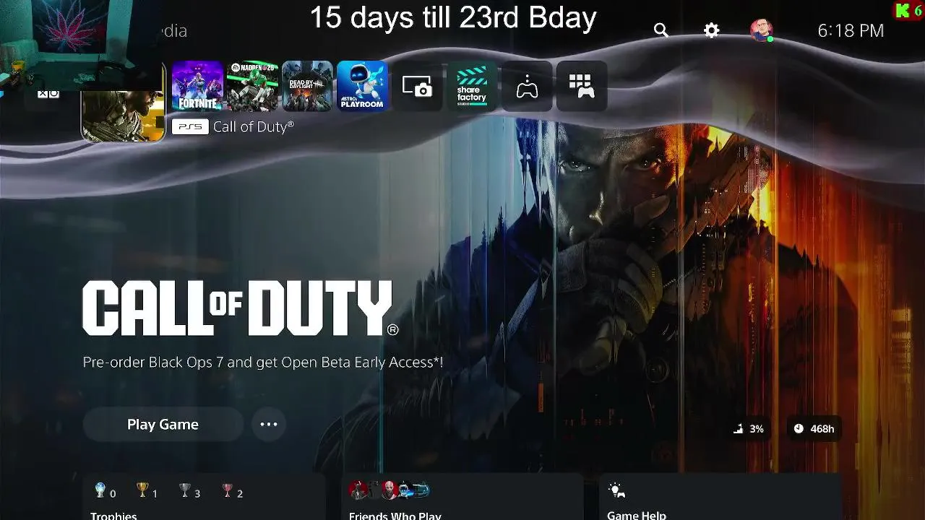This screenshot has width=925, height=520.
Task: Click the 3% trophy progress indicator
Action: tap(749, 429)
